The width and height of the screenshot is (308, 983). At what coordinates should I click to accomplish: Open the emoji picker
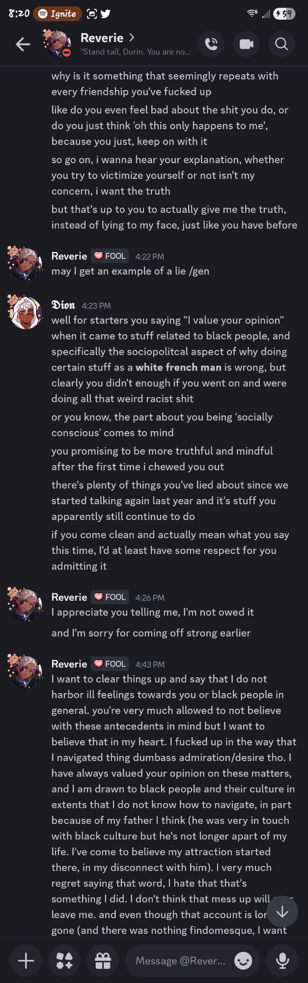click(x=243, y=960)
